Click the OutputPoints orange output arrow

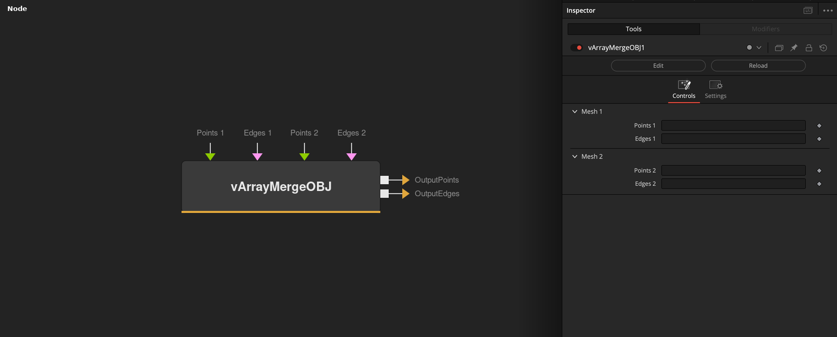coord(406,180)
